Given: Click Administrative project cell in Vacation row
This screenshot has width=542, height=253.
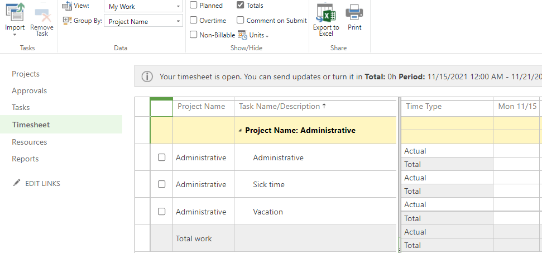Looking at the screenshot, I should pos(204,211).
